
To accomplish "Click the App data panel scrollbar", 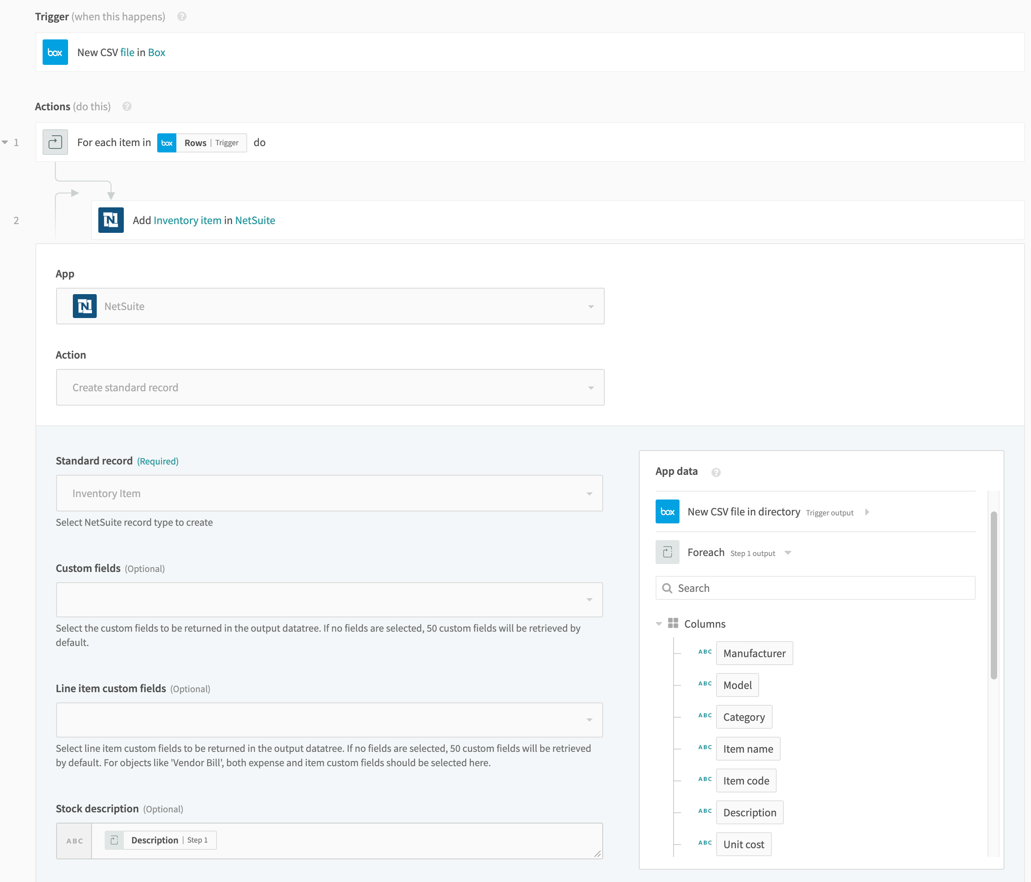I will 993,595.
